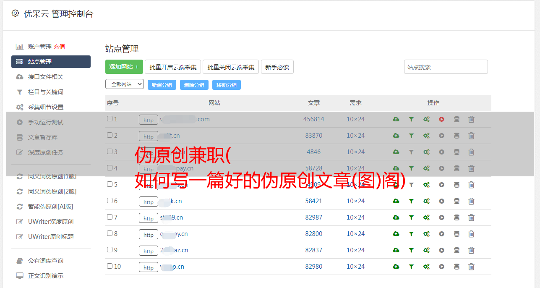Click the 删除分组 button
Viewport: 540px width, 288px height.
[x=194, y=85]
